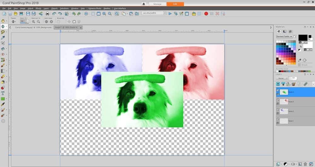This screenshot has width=315, height=167.
Task: Select the Pan tool in the Tools toolbar
Action: pos(3,21)
